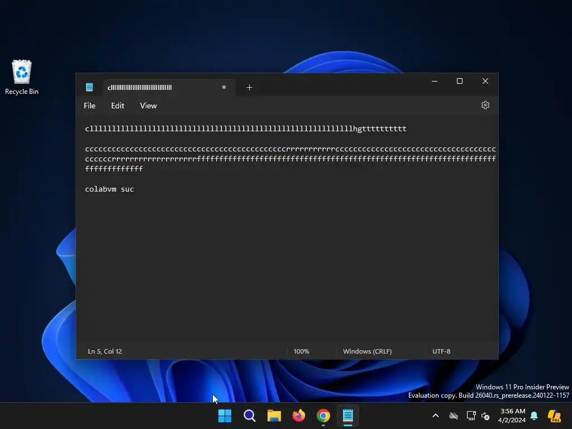The width and height of the screenshot is (572, 429).
Task: Launch Firefox from the taskbar
Action: (299, 416)
